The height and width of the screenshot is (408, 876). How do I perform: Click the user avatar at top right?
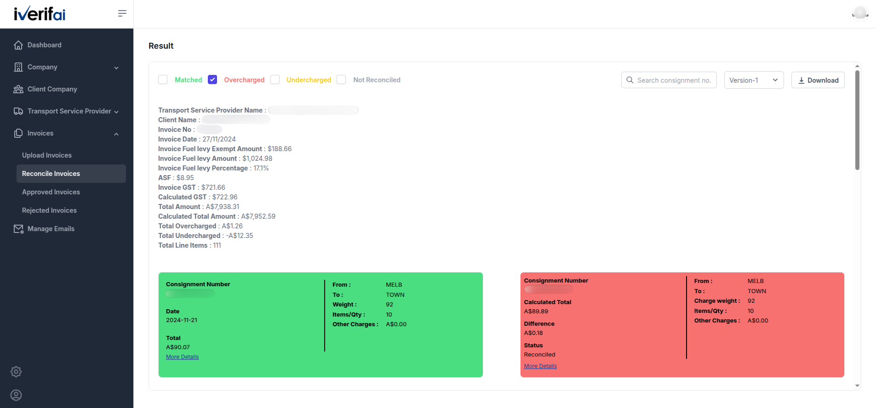[x=860, y=13]
